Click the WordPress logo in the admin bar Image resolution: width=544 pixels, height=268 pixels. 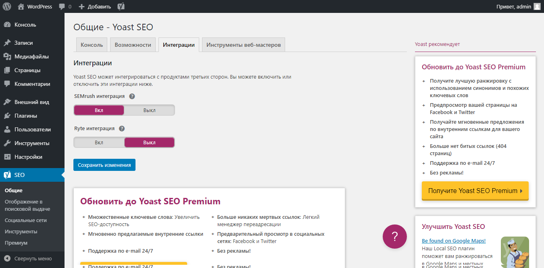click(6, 6)
